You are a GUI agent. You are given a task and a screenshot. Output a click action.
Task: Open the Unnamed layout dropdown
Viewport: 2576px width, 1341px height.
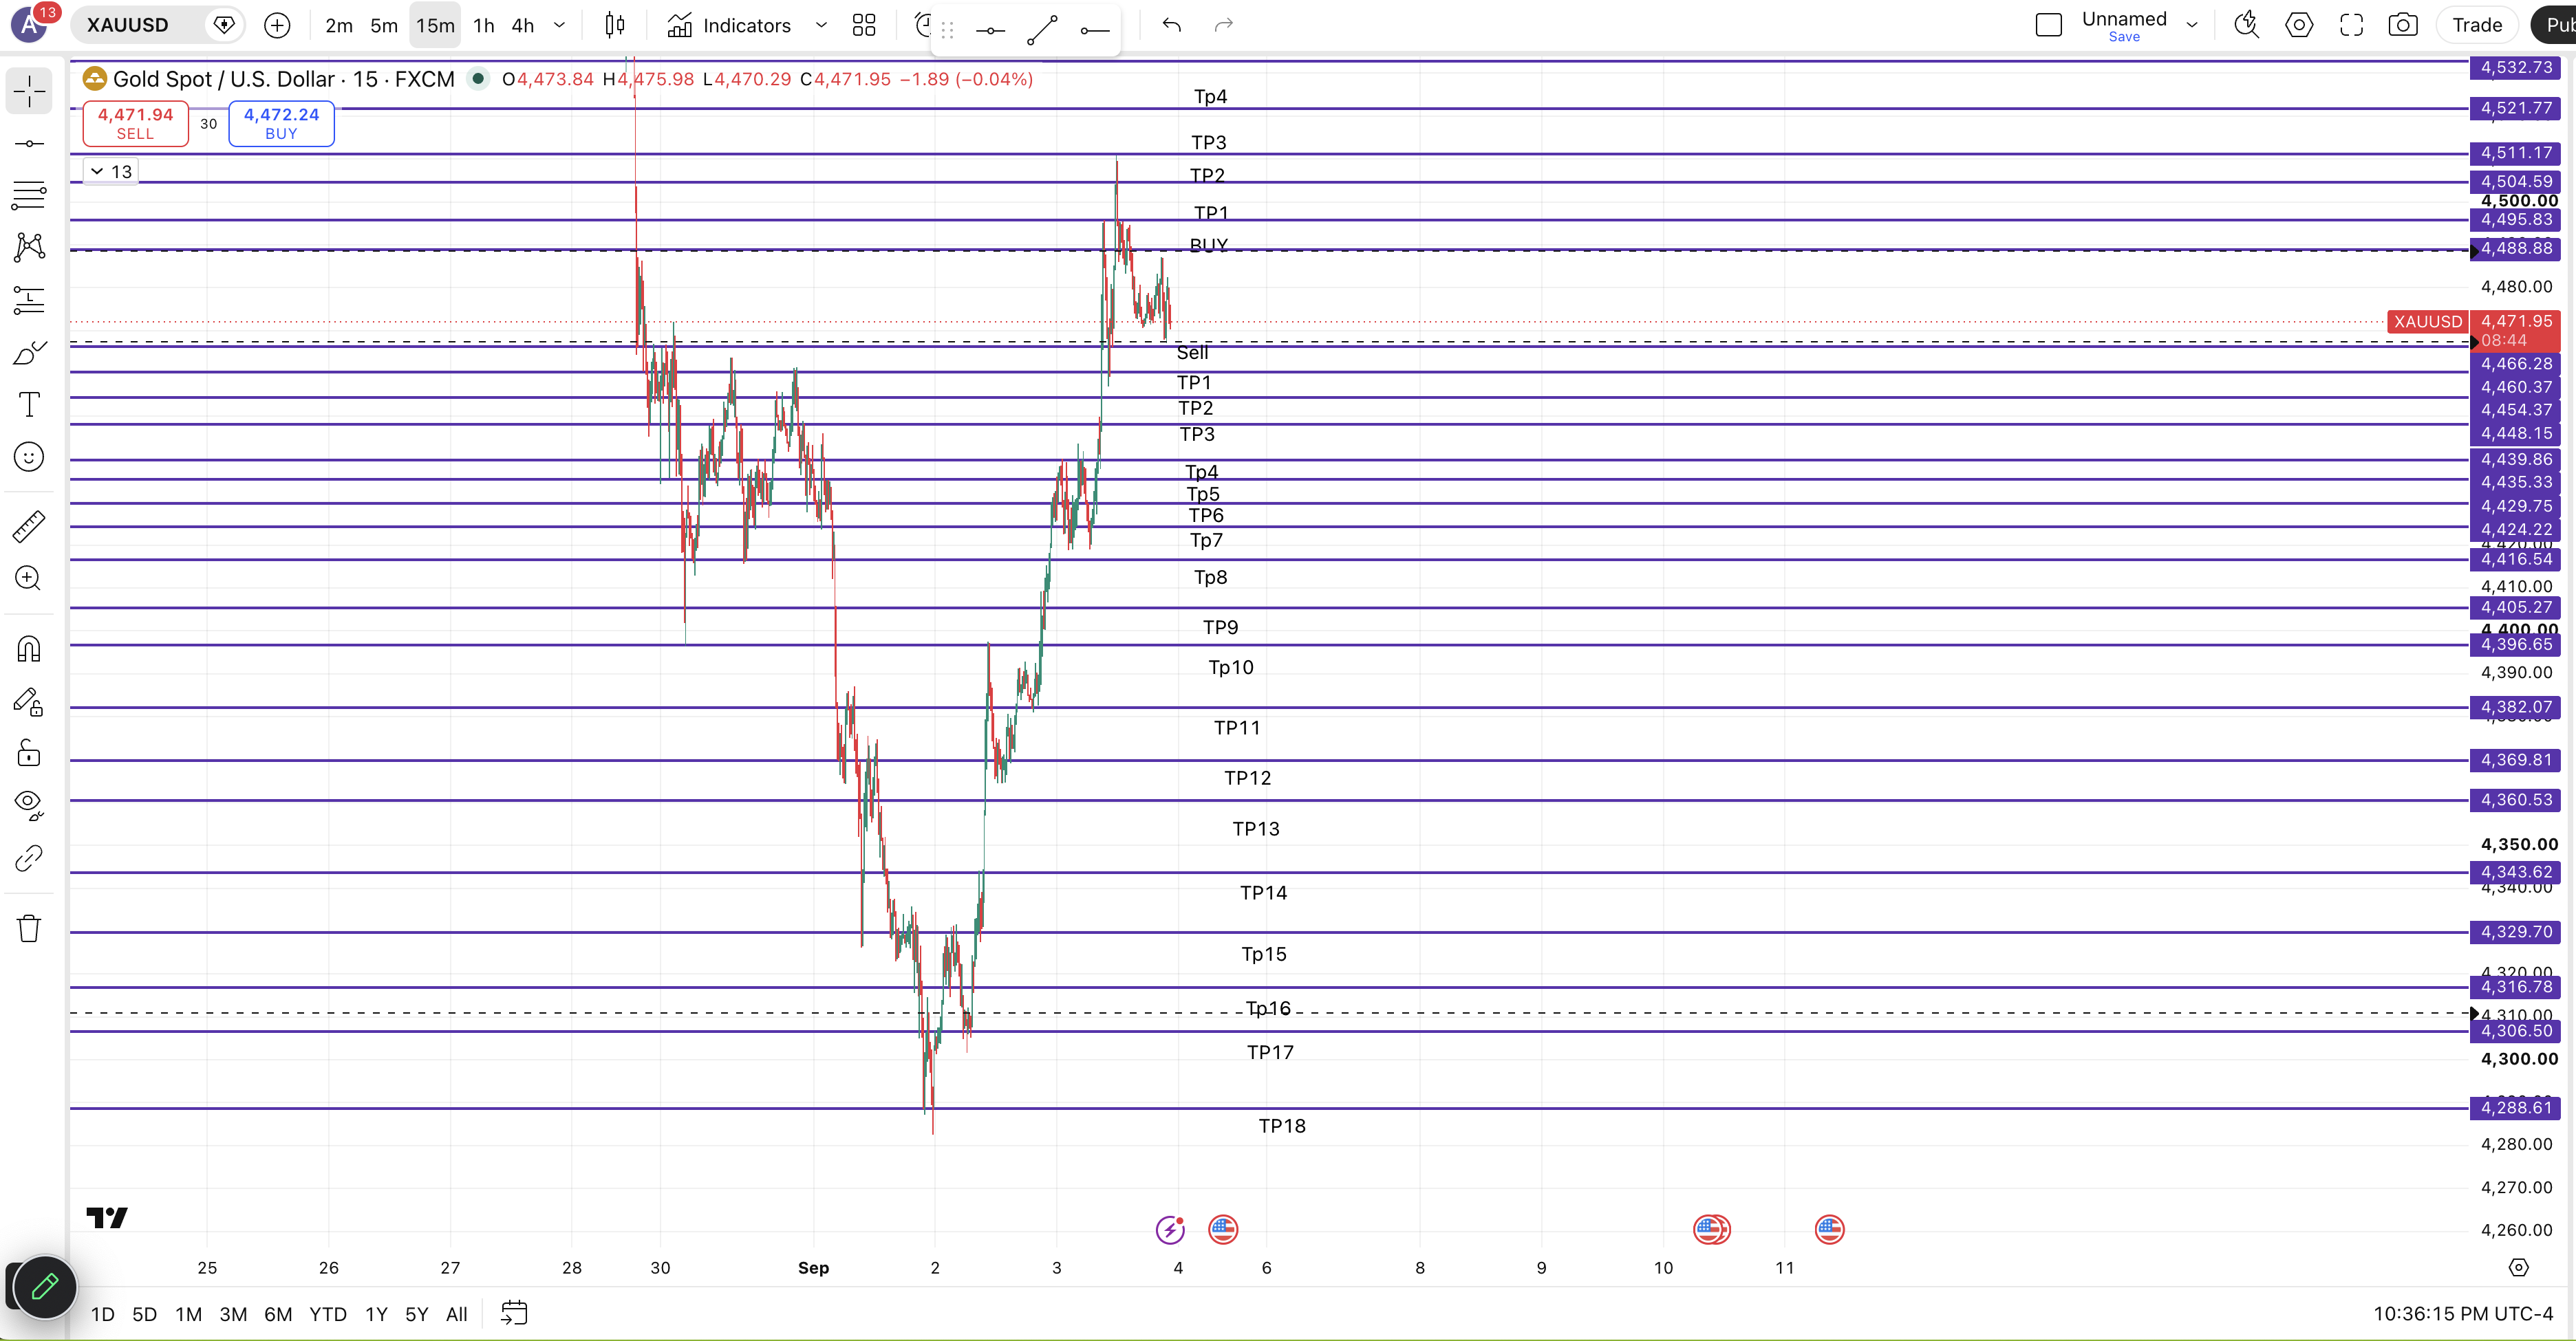coord(2192,25)
